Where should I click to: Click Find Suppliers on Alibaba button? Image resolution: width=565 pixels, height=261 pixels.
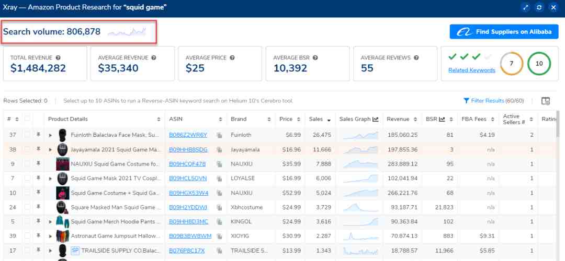[504, 32]
